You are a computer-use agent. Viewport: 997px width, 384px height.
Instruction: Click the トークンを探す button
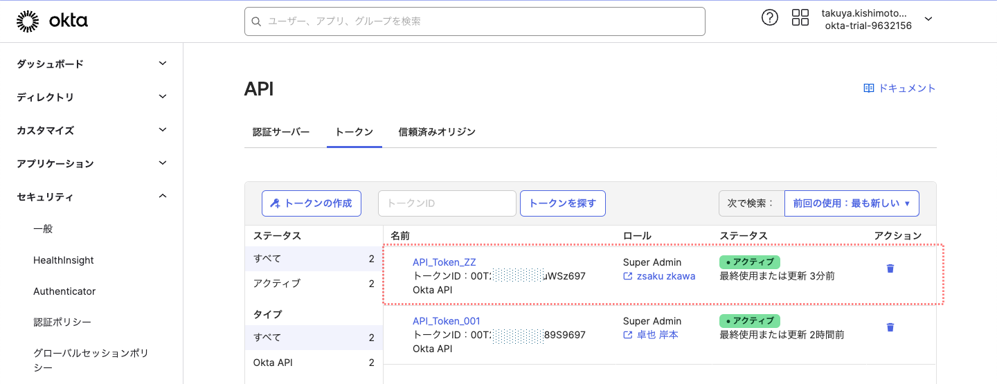pos(562,203)
